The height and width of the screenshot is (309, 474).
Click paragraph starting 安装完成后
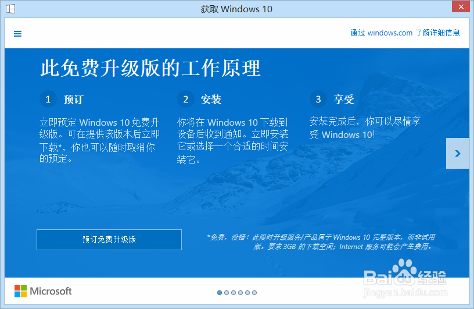pyautogui.click(x=365, y=128)
